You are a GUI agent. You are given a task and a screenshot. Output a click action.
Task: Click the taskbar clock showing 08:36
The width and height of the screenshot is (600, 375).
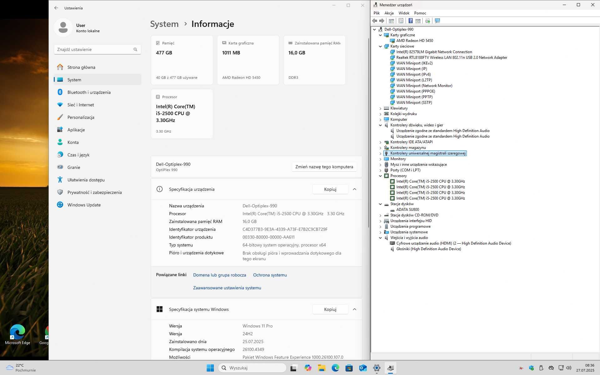click(x=585, y=368)
